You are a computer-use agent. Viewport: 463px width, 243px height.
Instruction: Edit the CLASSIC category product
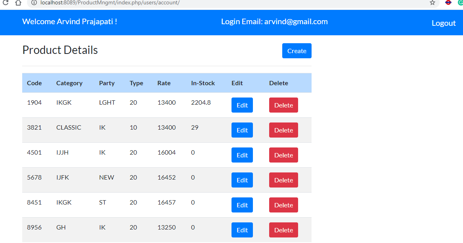pos(242,130)
